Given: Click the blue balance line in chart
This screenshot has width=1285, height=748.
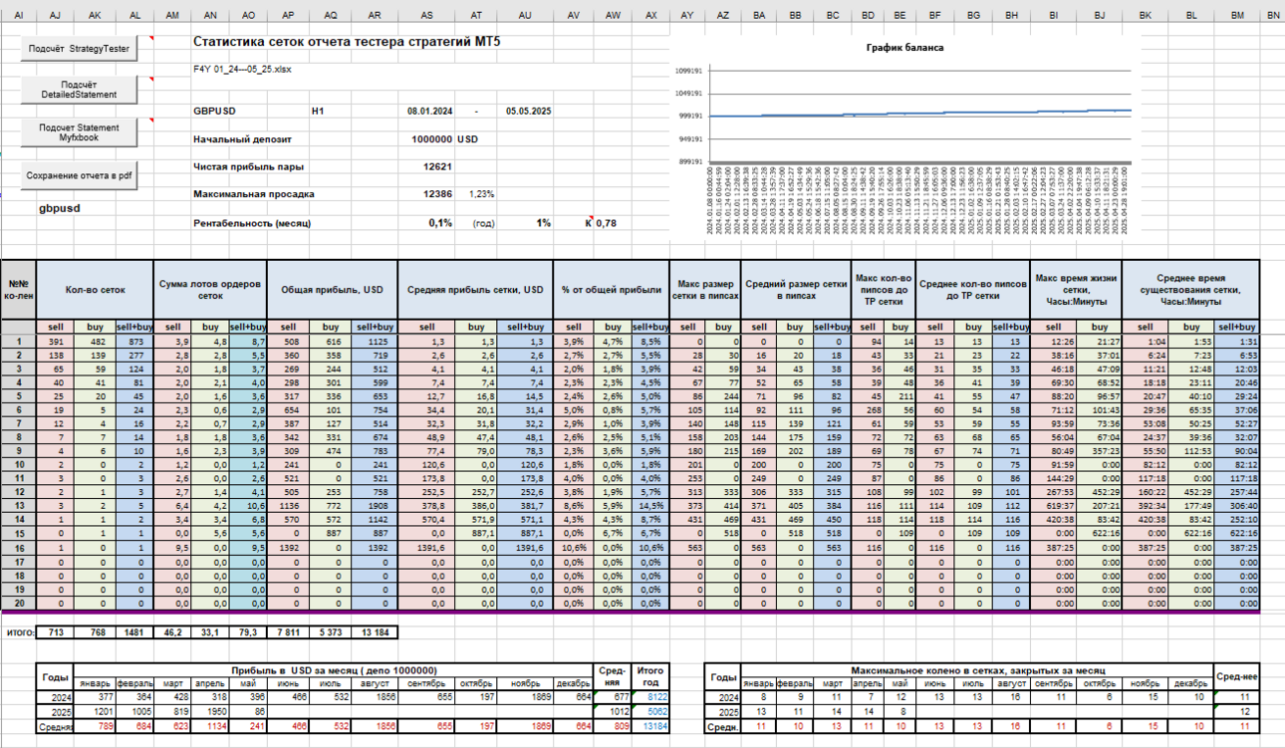Looking at the screenshot, I should (918, 113).
